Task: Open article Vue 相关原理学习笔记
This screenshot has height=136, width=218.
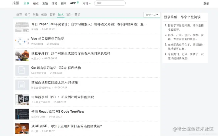Action: (48, 39)
